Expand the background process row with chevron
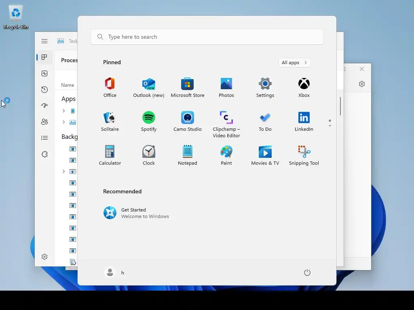This screenshot has height=310, width=414. click(63, 172)
